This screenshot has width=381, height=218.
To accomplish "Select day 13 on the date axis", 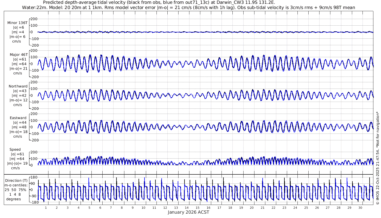I will coord(176,208).
